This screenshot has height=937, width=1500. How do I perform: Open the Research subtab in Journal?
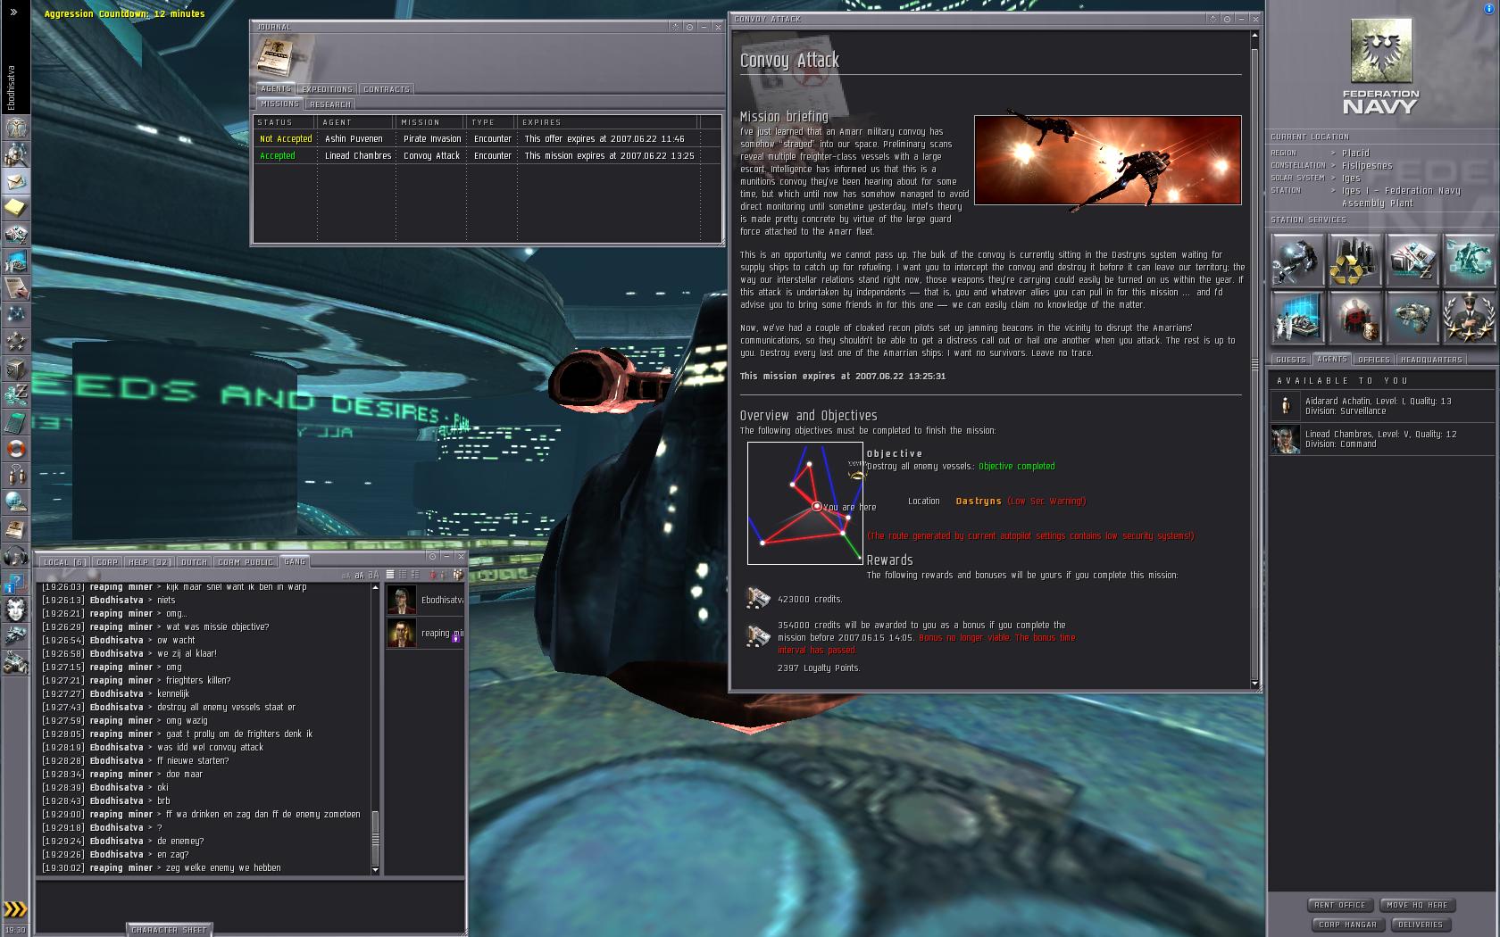tap(330, 104)
